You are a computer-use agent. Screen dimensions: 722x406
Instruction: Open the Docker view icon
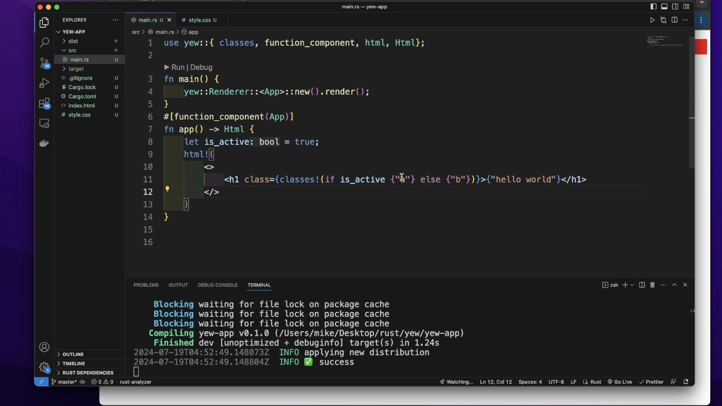pyautogui.click(x=44, y=144)
